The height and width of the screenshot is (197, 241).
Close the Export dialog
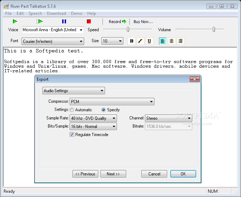(195, 79)
